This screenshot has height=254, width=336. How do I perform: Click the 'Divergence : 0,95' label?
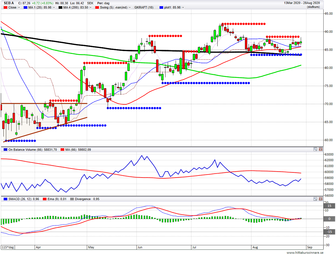(87, 199)
